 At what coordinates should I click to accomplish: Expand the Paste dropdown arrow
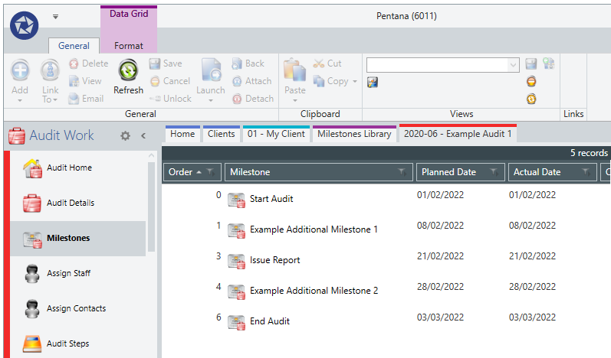295,101
